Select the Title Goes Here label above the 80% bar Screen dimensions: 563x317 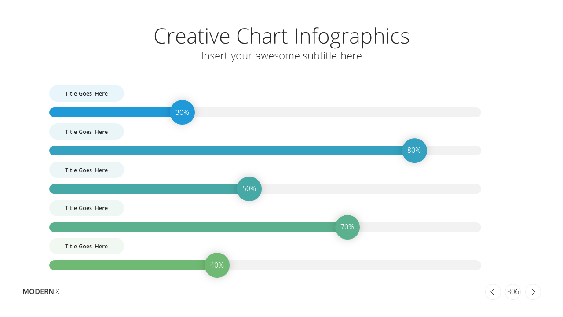(x=87, y=132)
